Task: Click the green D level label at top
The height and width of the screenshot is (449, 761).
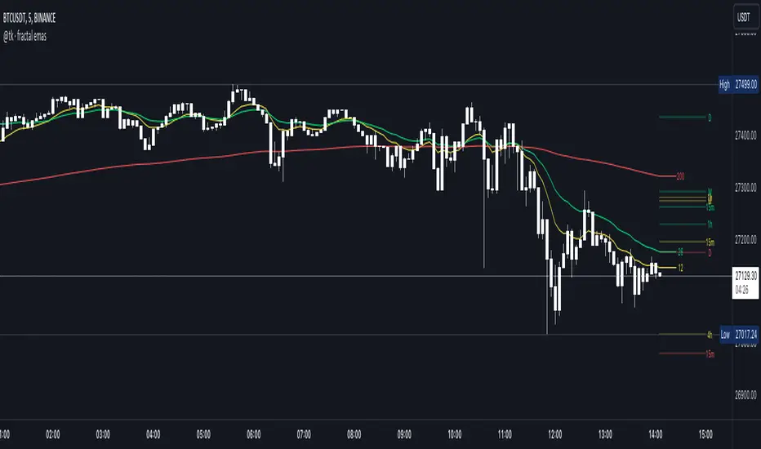Action: click(710, 118)
